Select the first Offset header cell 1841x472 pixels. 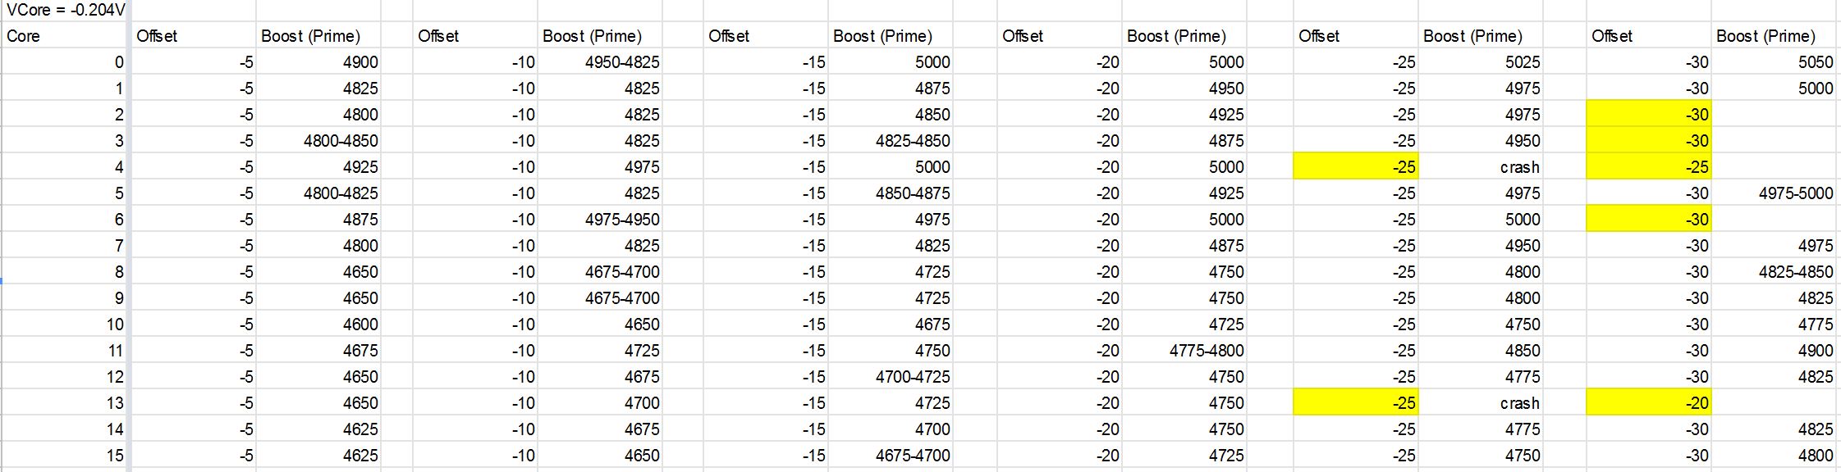coord(193,36)
